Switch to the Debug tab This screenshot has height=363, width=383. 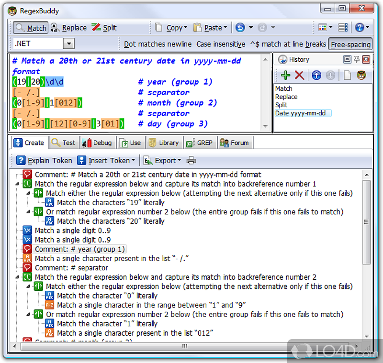coord(97,143)
